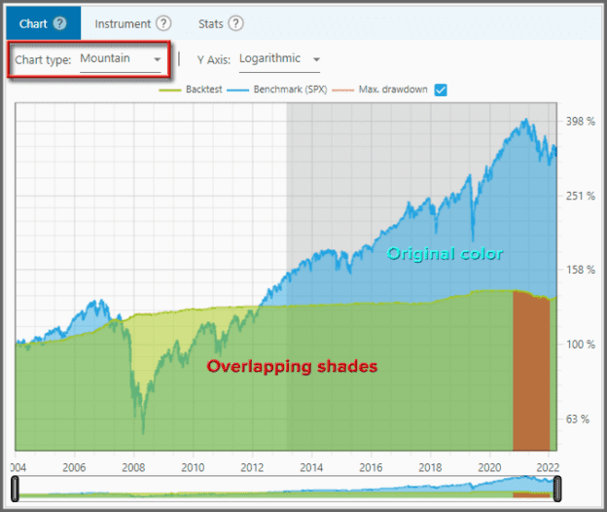Click the right range slider handle
607x512 pixels.
557,489
